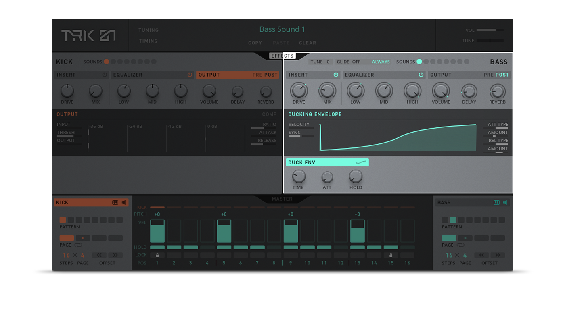Click the keyboard icon in the Bass header
565x324 pixels.
496,202
